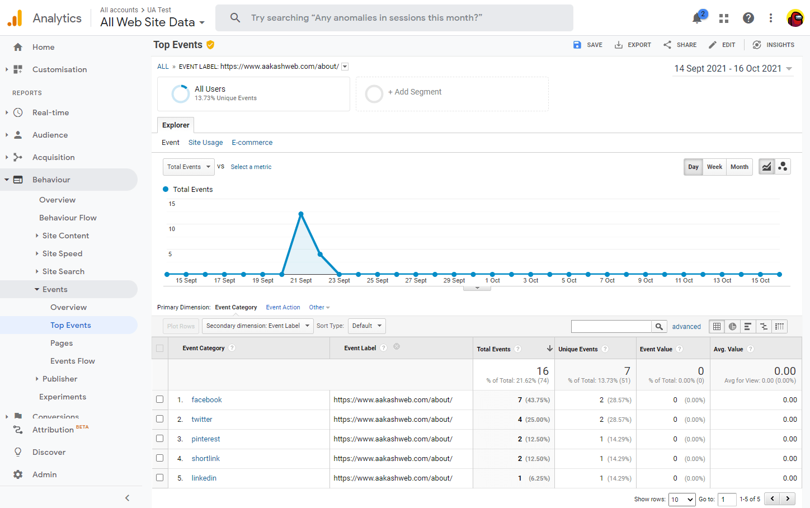This screenshot has height=508, width=810.
Task: Click the Export button
Action: pos(633,45)
